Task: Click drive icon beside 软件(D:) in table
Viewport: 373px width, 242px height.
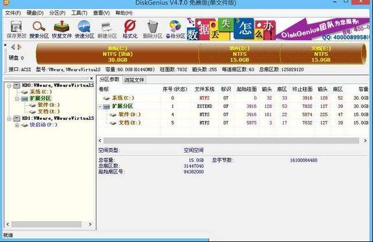Action: point(112,115)
